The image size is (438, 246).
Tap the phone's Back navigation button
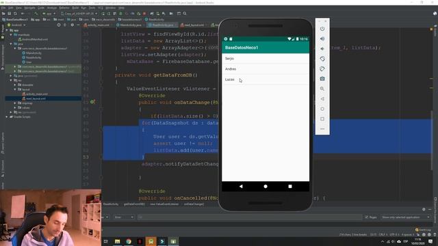click(x=241, y=187)
